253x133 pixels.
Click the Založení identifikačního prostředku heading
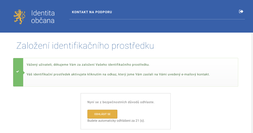[x=85, y=46]
